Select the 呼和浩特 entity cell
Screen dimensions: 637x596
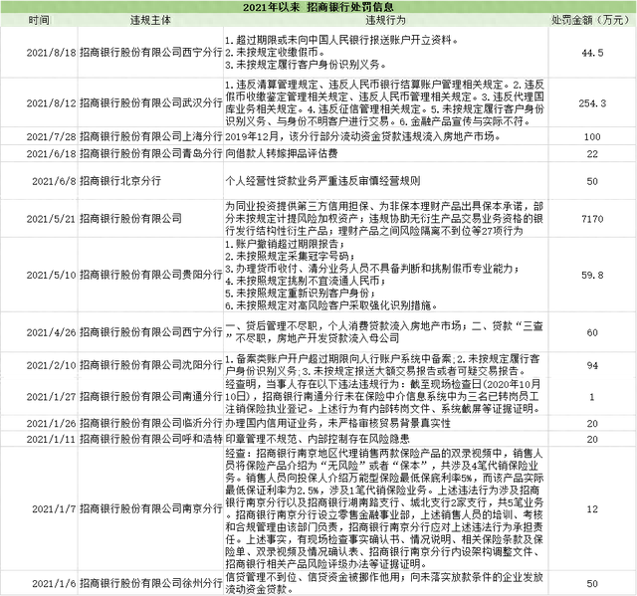(x=150, y=439)
